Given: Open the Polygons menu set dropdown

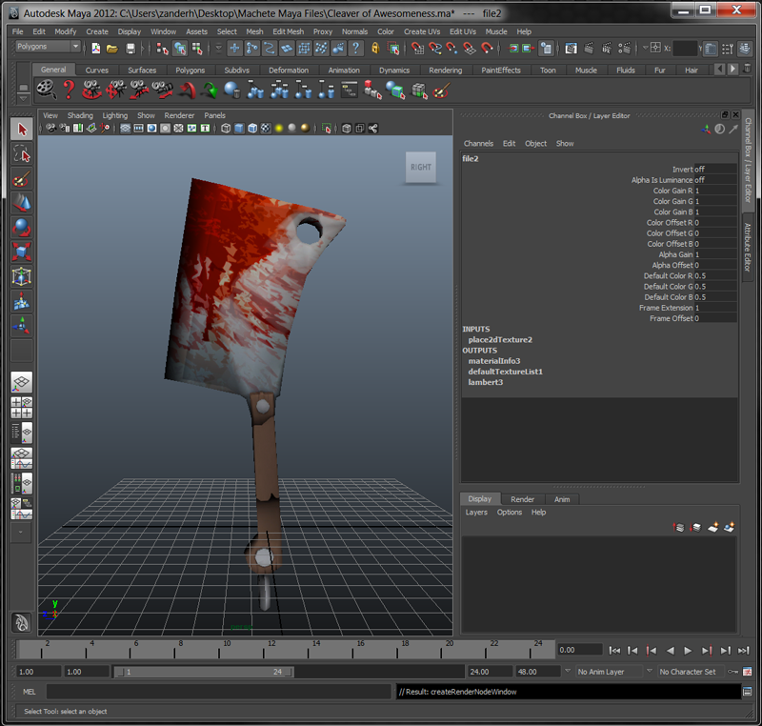Looking at the screenshot, I should click(x=48, y=47).
